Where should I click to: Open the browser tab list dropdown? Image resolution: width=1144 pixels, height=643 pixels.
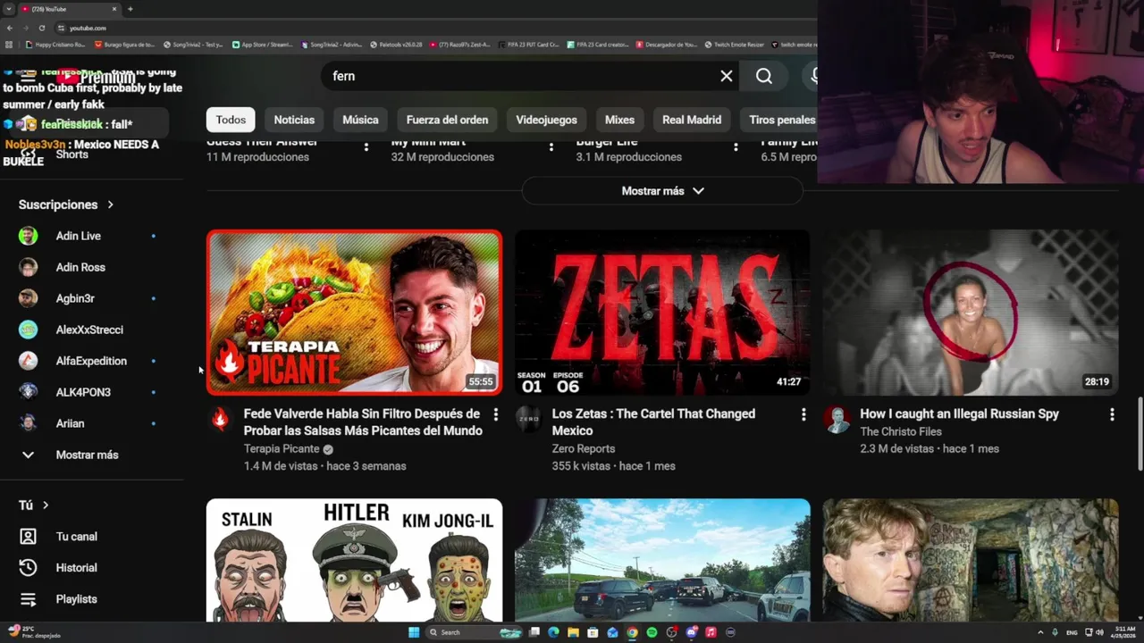9,9
